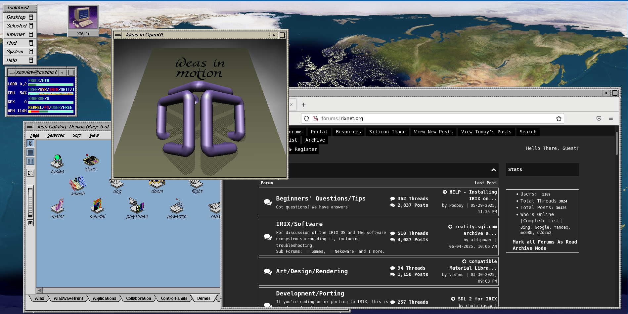Click the Icon Catalog zoom thumbwheel
The image size is (628, 314).
(30, 202)
